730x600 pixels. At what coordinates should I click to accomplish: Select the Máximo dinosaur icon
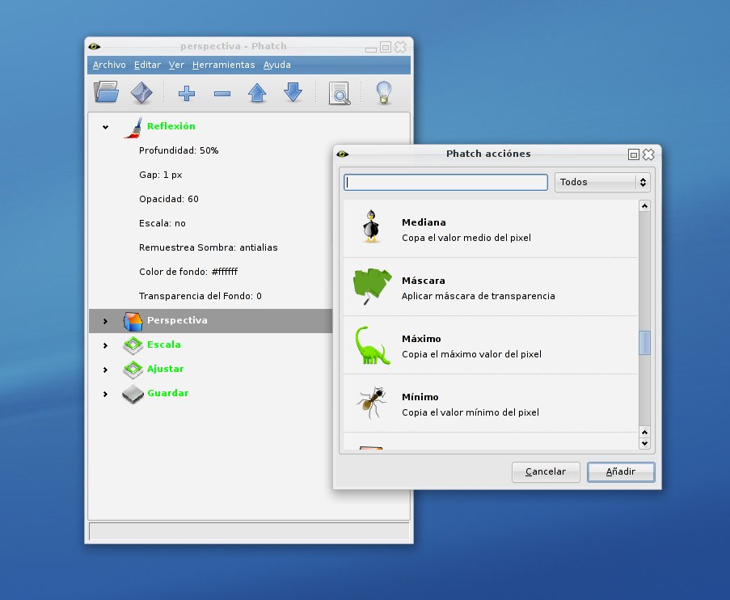pyautogui.click(x=372, y=345)
